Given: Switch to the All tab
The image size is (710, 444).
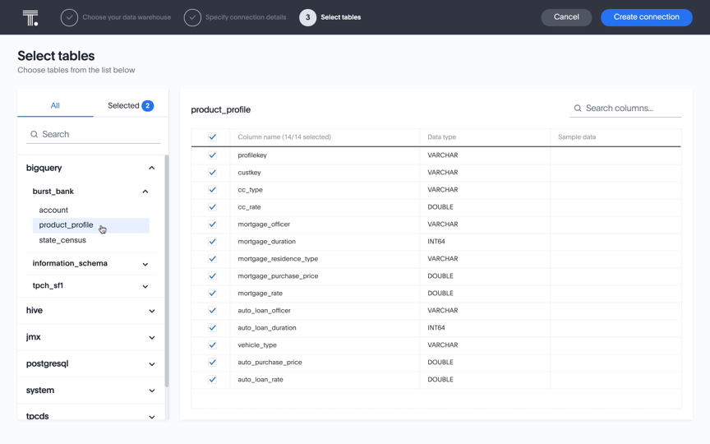Looking at the screenshot, I should coord(55,105).
